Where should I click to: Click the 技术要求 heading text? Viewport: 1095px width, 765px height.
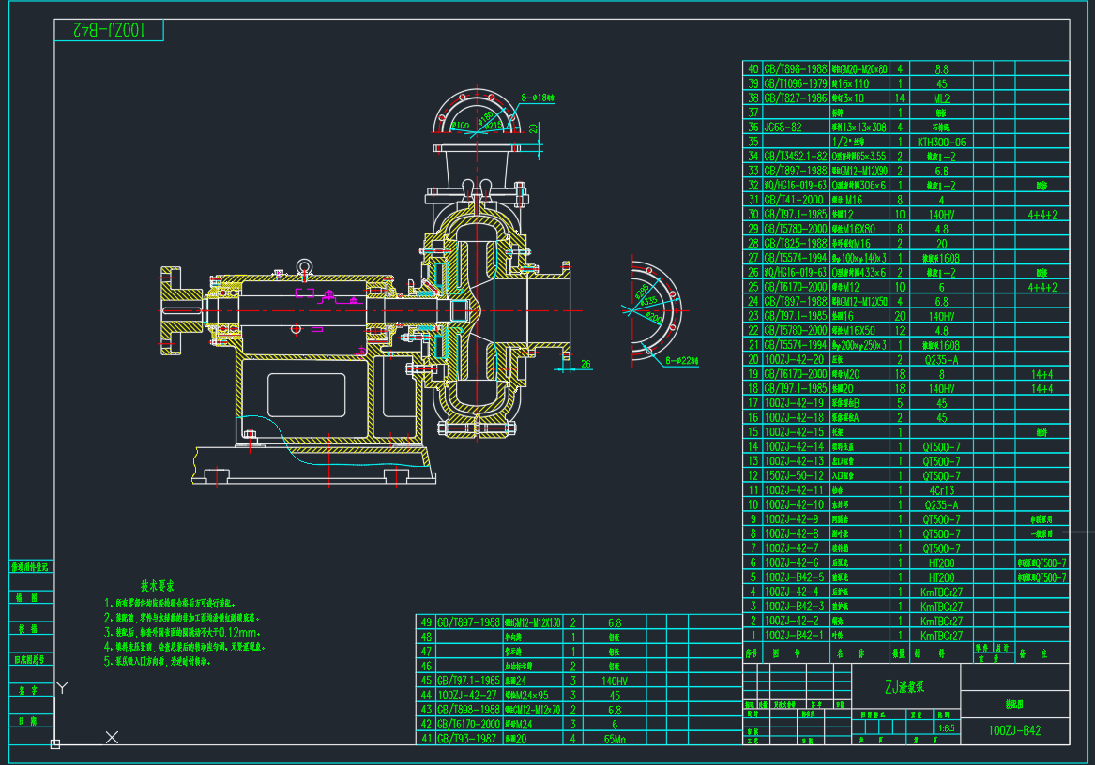point(157,585)
